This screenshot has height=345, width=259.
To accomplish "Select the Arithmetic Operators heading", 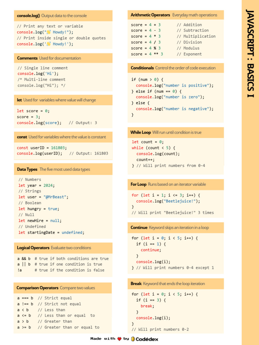I will tap(150, 15).
